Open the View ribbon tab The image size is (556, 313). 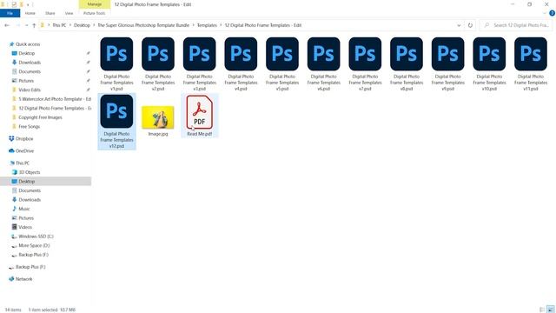[x=69, y=13]
